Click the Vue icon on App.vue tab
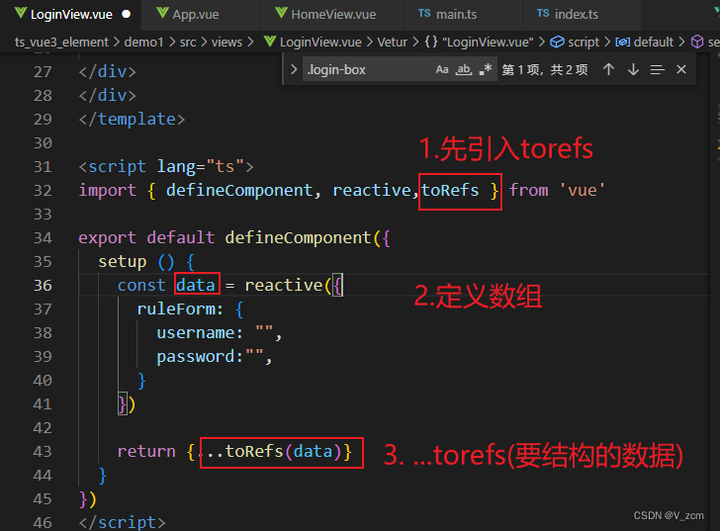This screenshot has width=720, height=531. [162, 13]
